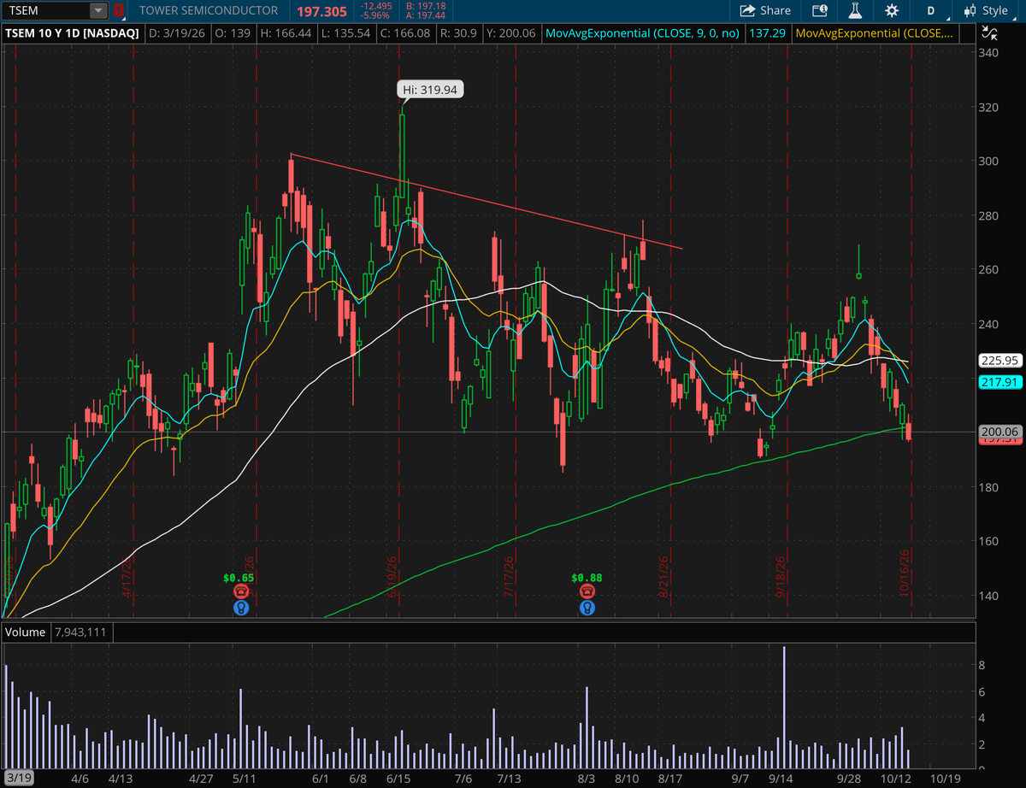Select the orange MovAvgExponential study label
Image resolution: width=1026 pixels, height=788 pixels.
pyautogui.click(x=873, y=33)
